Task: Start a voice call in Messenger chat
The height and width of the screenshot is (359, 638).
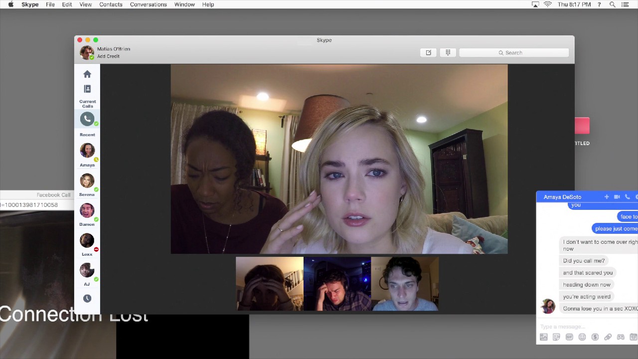Action: pos(628,197)
